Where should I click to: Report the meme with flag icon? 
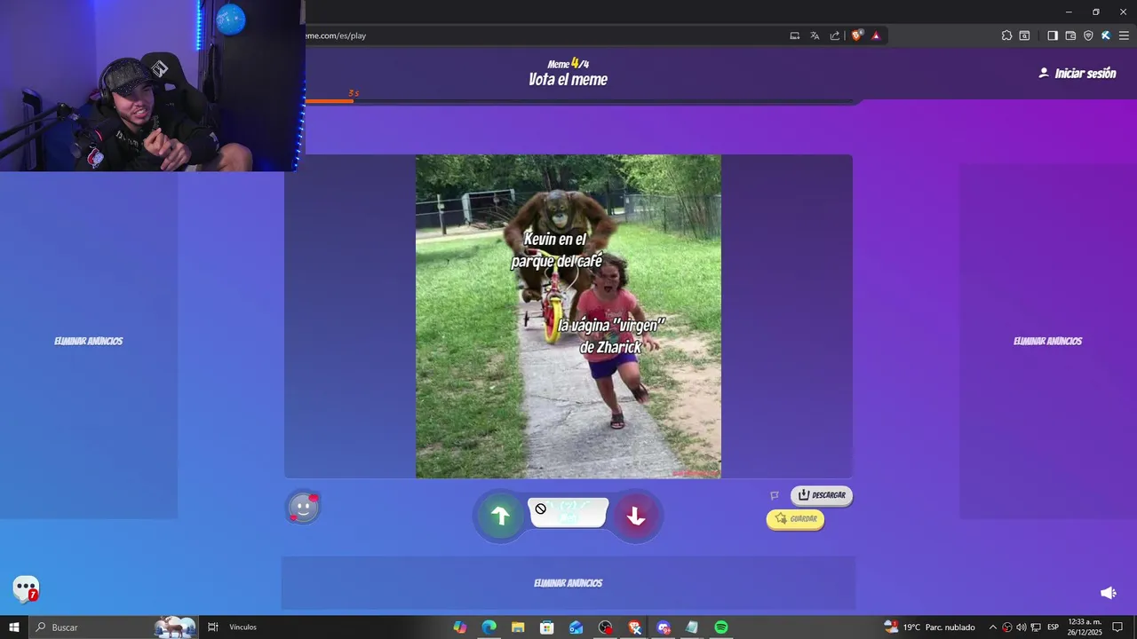(775, 495)
